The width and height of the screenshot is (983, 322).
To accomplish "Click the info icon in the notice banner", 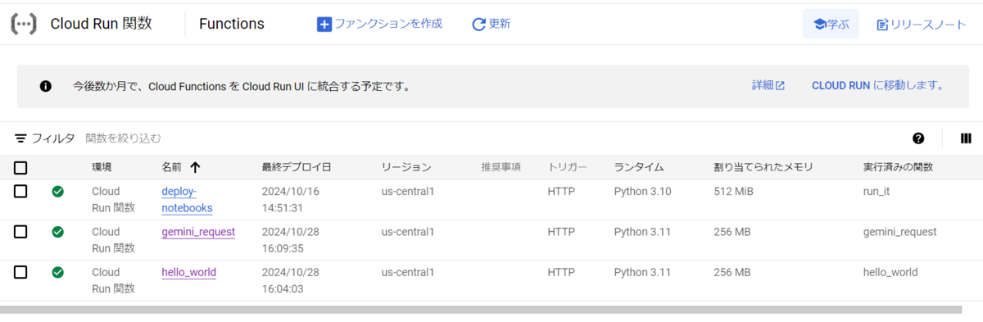I will pyautogui.click(x=46, y=86).
